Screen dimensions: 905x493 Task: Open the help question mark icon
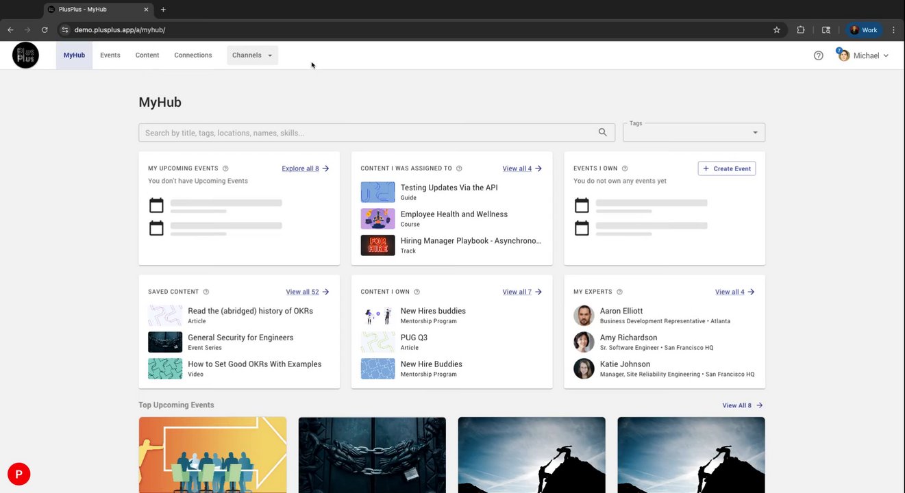point(818,55)
